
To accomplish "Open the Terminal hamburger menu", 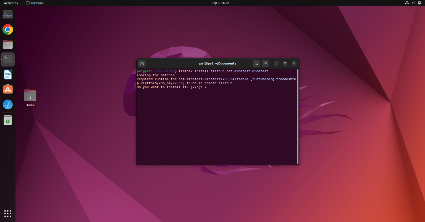I will (x=265, y=63).
